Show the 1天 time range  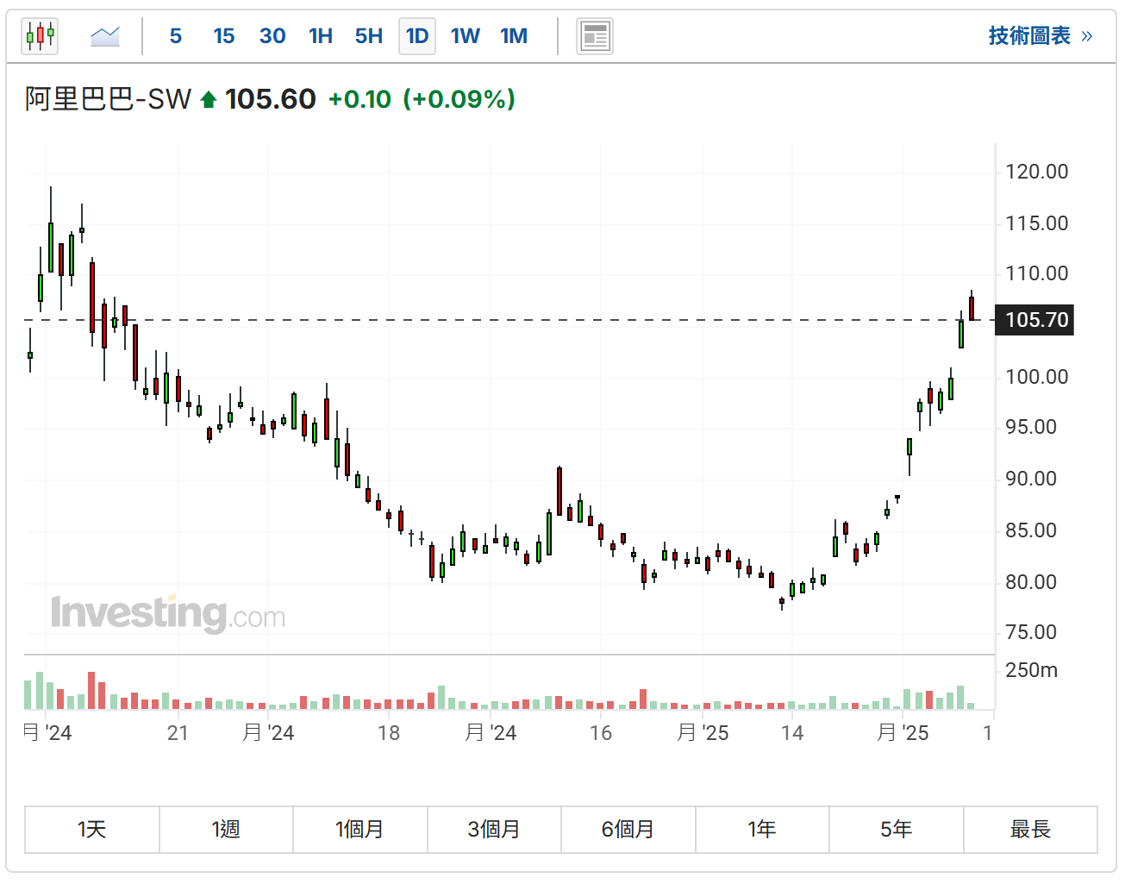pos(92,830)
